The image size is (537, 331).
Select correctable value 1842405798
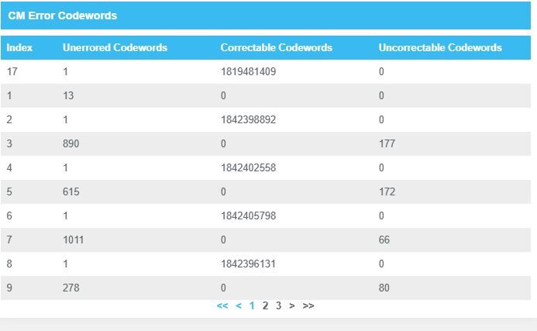click(248, 215)
